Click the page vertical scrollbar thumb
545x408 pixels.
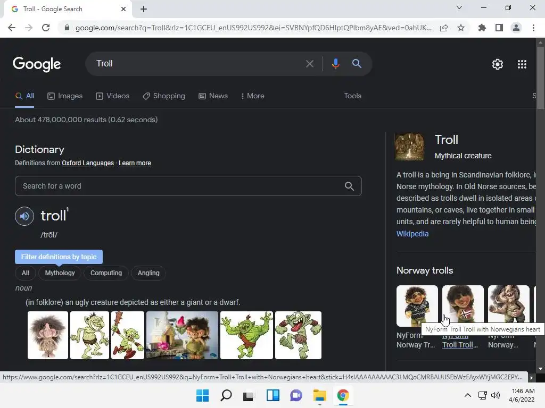(x=540, y=78)
